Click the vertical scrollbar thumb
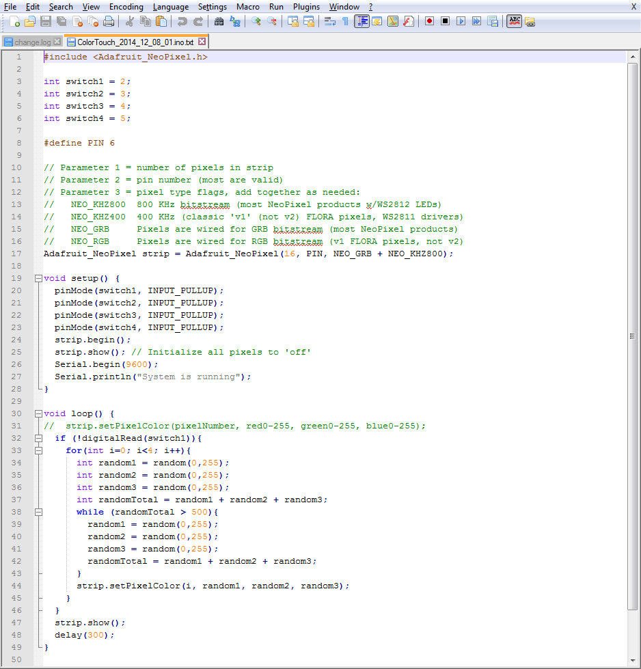This screenshot has width=641, height=669. [633, 336]
